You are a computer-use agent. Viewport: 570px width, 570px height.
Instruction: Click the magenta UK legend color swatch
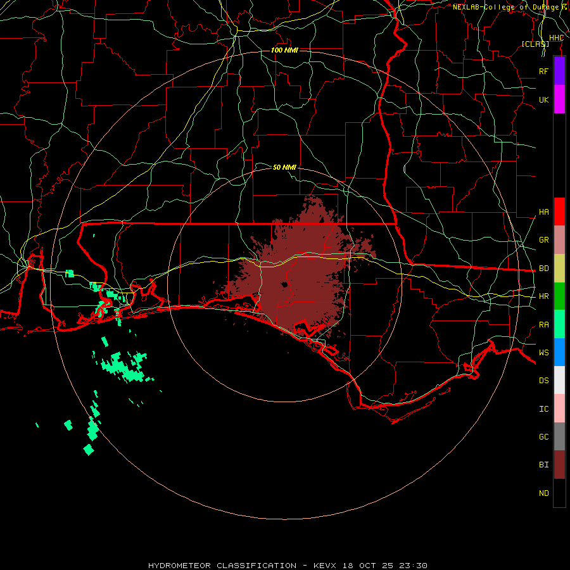pyautogui.click(x=559, y=99)
